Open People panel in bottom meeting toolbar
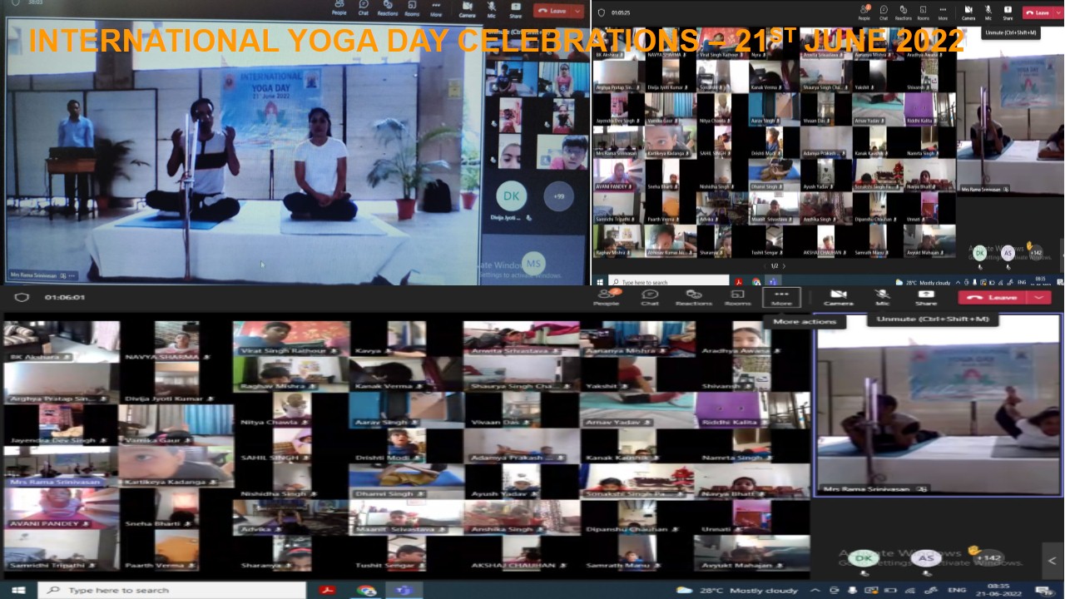1065x599 pixels. coord(606,297)
